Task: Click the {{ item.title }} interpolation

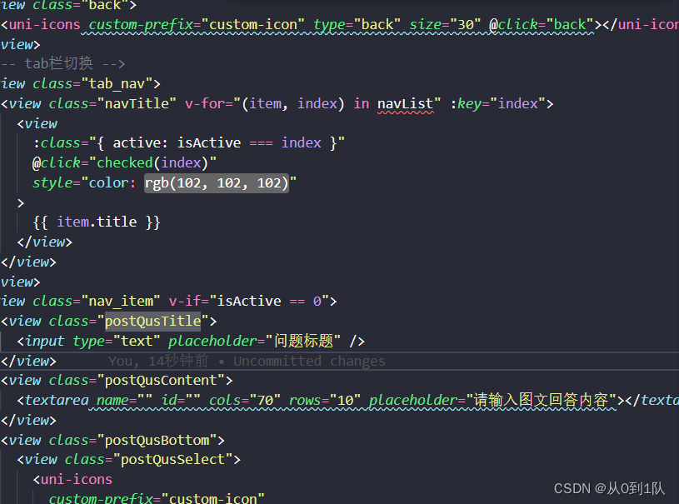Action: click(97, 222)
